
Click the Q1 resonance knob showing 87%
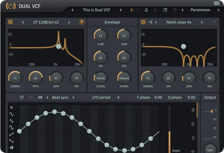click(x=36, y=78)
